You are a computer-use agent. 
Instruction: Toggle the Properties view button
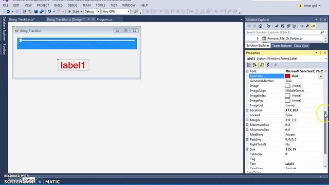click(262, 65)
